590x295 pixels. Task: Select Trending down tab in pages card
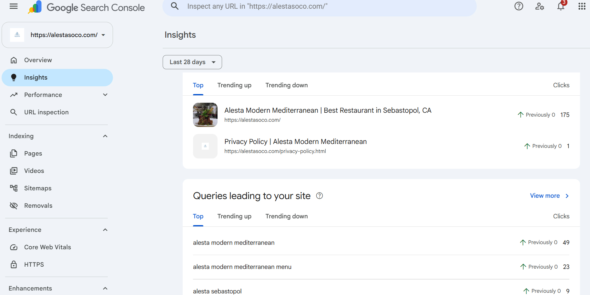[287, 85]
